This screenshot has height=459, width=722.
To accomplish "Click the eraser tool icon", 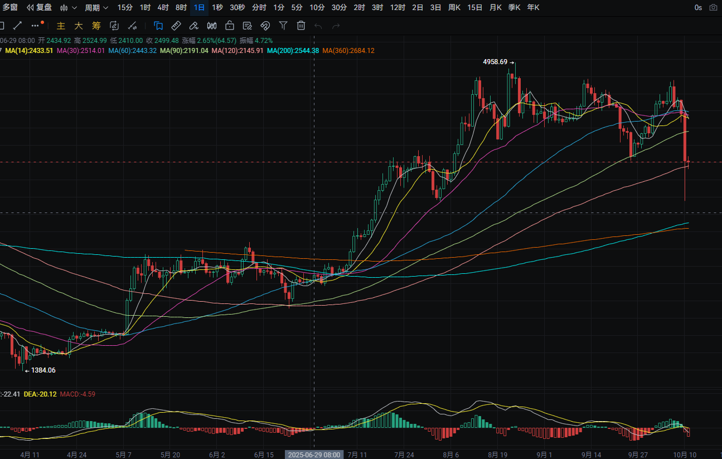I will coord(193,25).
